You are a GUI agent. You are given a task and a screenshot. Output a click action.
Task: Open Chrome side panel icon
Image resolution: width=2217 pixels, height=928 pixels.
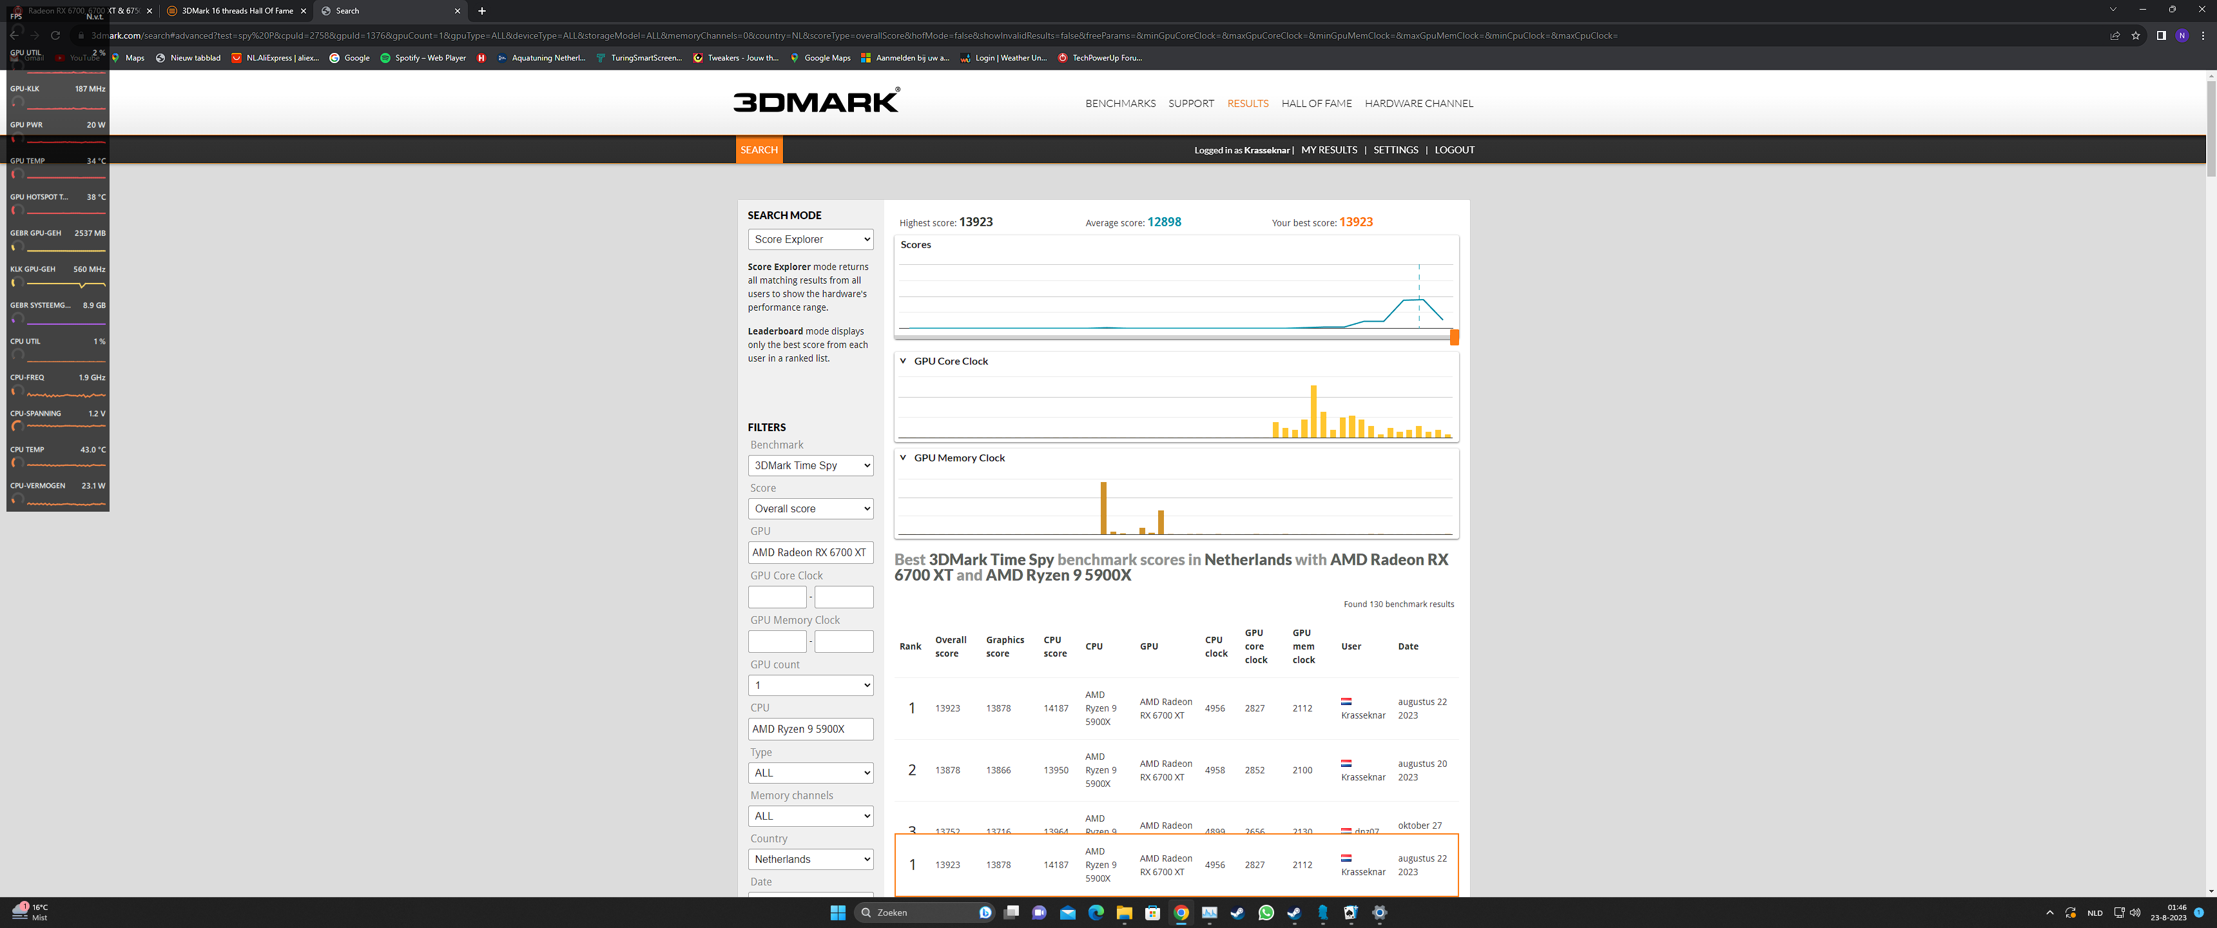2161,35
